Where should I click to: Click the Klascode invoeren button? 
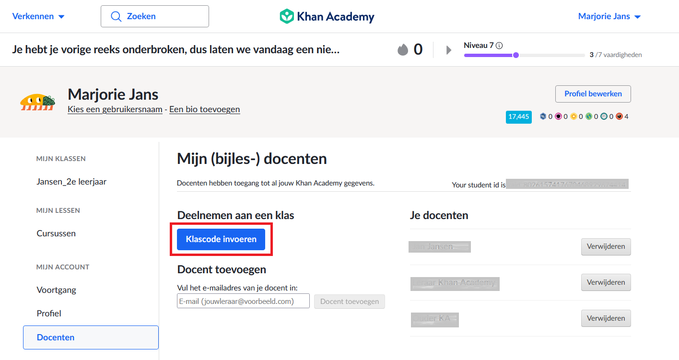pos(221,239)
